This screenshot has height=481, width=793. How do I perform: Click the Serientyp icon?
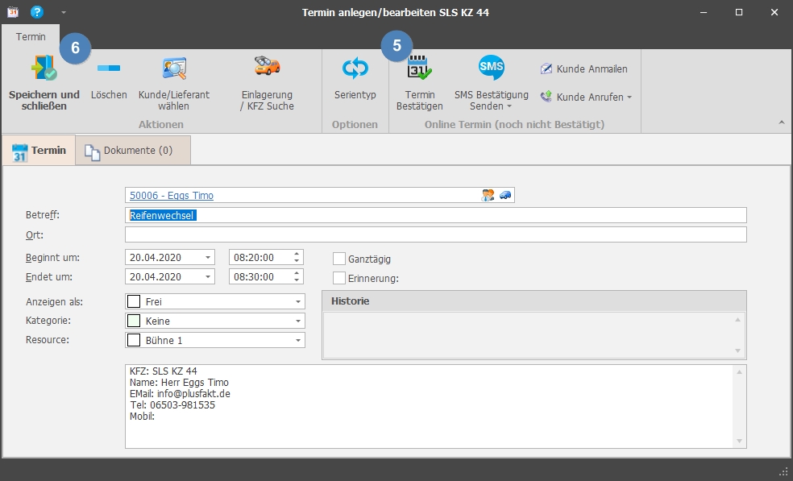point(355,68)
